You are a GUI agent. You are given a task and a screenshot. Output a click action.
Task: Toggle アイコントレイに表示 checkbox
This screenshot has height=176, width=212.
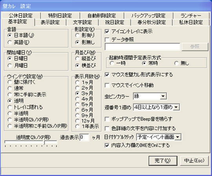pos(129,32)
